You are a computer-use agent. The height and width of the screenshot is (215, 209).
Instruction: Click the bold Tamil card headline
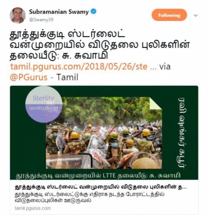click(101, 187)
